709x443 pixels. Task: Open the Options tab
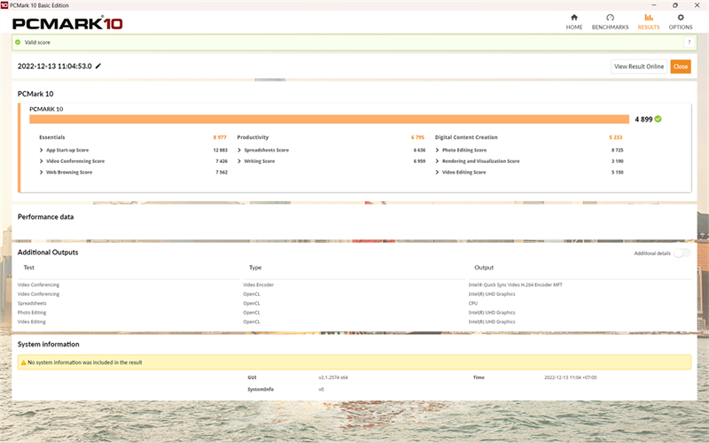681,21
